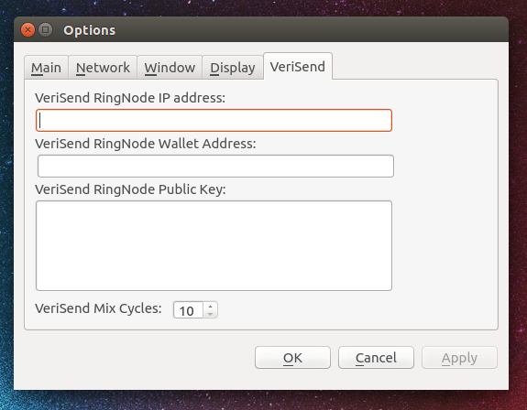Screen dimensions: 527x410
Task: Click the "VeriSend Mix Cycles:" label
Action: 98,308
